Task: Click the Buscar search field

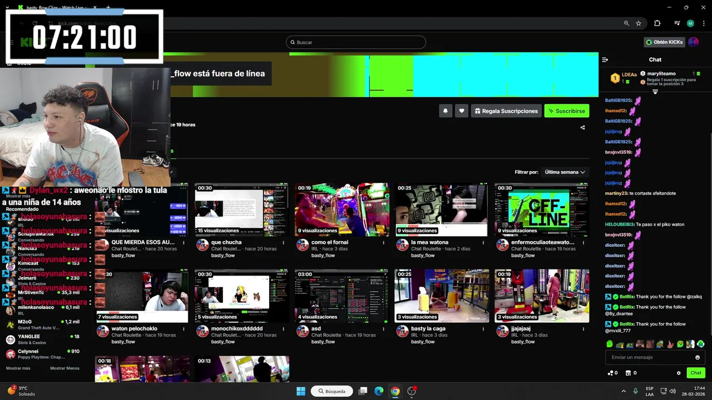Action: [x=356, y=42]
